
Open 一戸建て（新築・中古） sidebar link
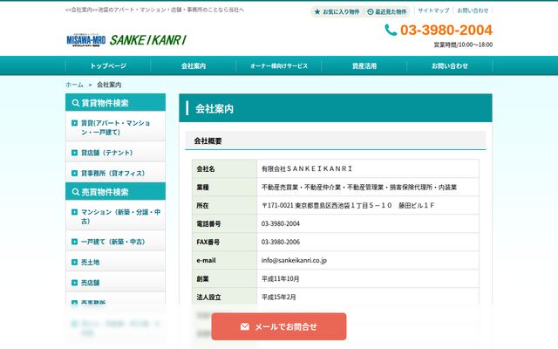[116, 242]
